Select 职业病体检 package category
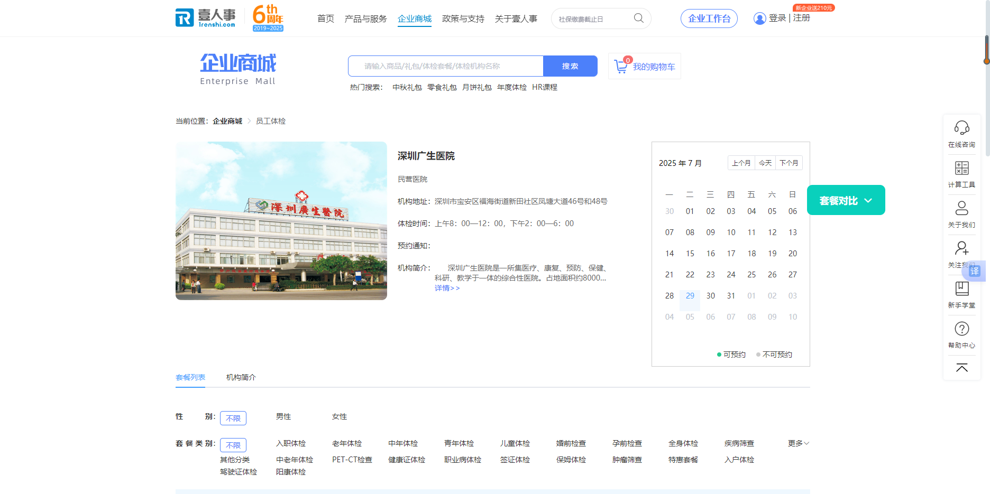Screen dimensions: 990x494 463,460
